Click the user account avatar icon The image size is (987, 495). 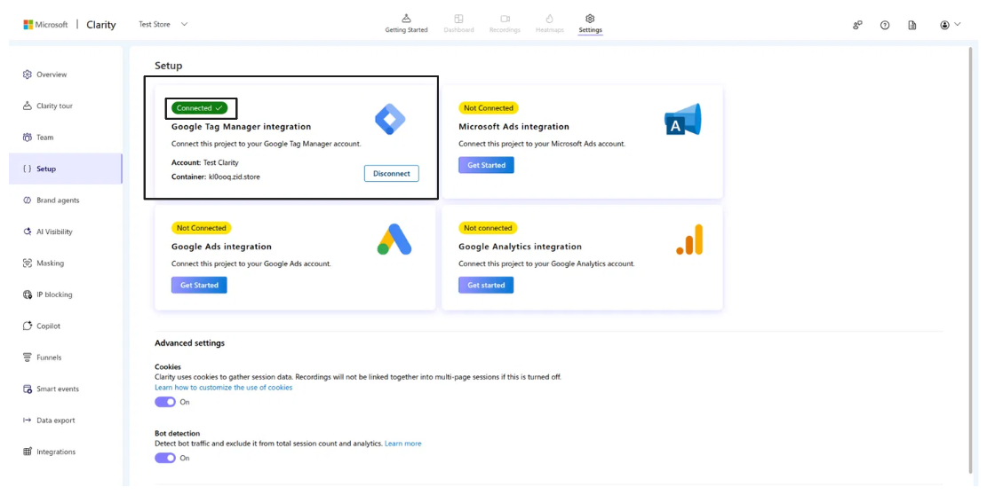(x=945, y=25)
